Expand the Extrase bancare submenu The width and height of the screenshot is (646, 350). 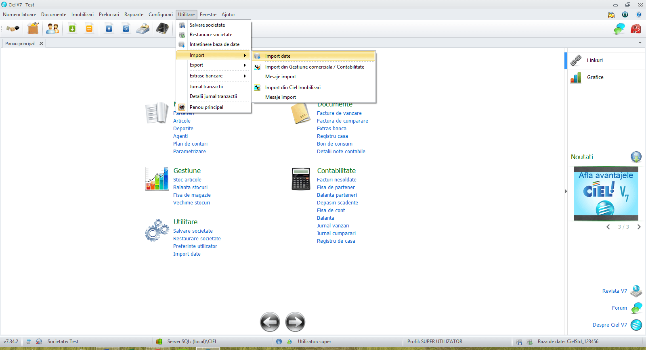click(x=213, y=76)
